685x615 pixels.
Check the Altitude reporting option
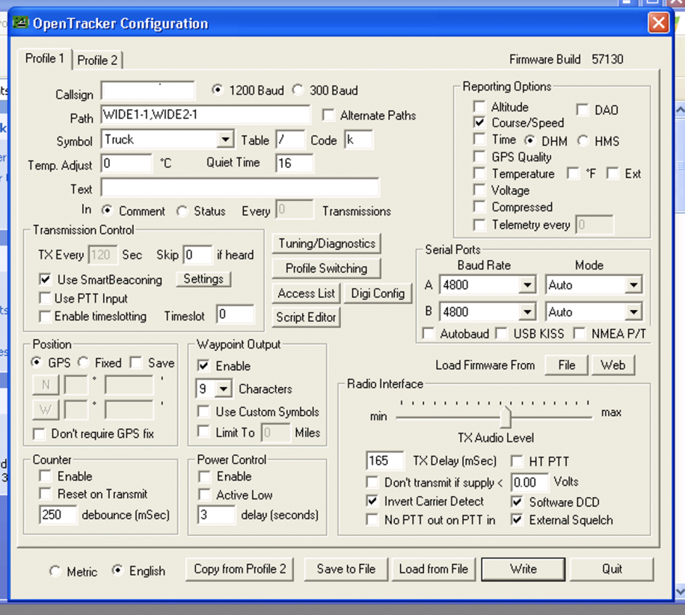click(x=479, y=107)
